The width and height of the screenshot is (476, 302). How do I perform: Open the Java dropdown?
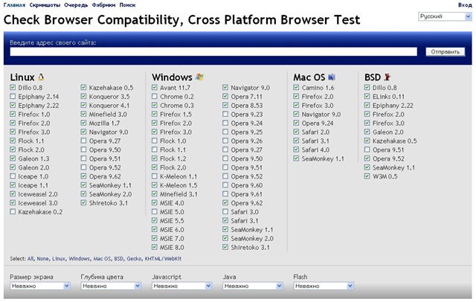[x=253, y=286]
